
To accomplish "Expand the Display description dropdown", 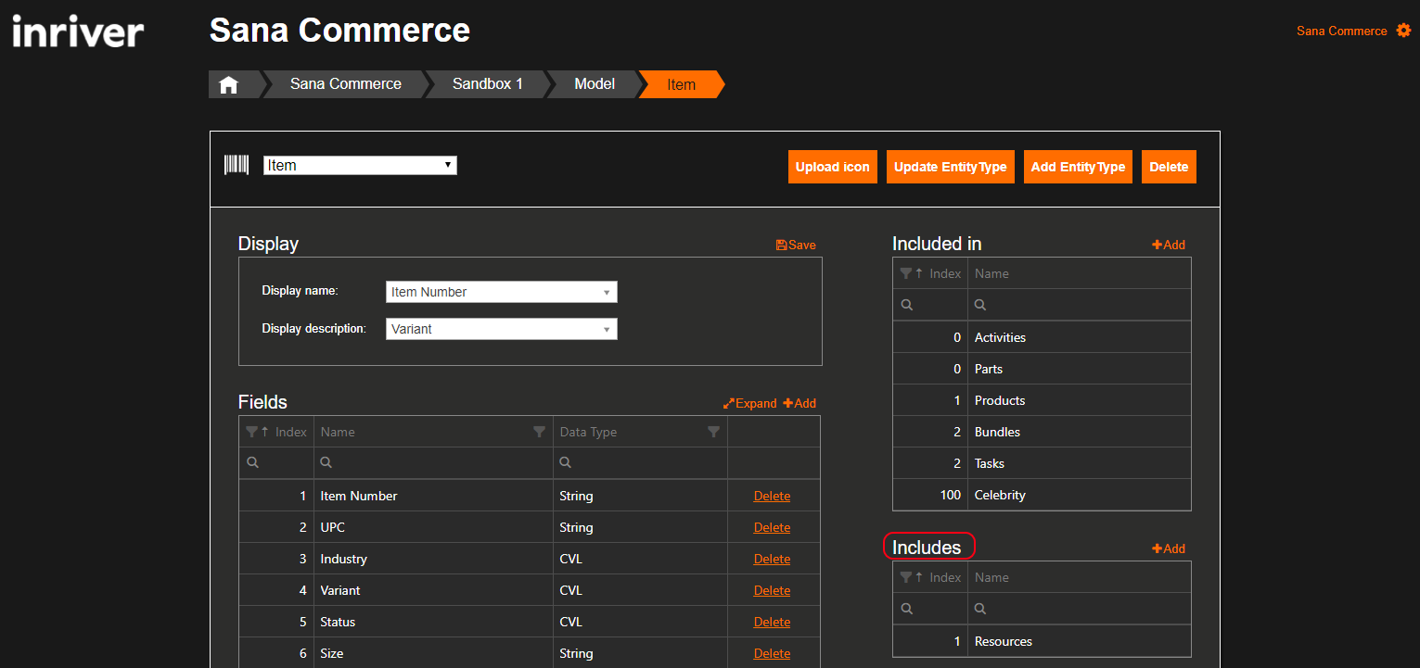I will [502, 329].
